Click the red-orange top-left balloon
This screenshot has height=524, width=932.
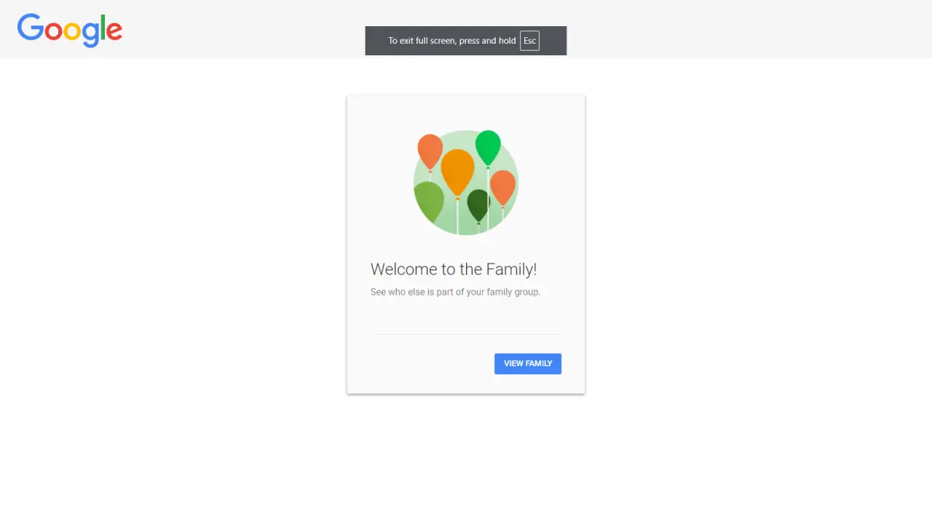(430, 151)
